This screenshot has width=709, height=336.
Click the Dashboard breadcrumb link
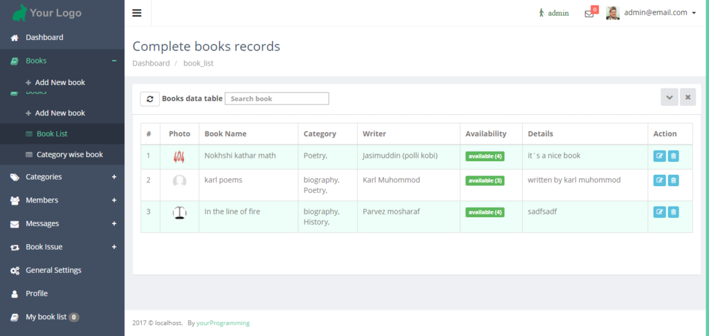pos(151,63)
